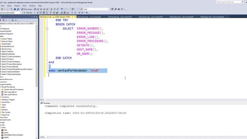Open the AdventureWorksDW database dropdown

(20, 13)
